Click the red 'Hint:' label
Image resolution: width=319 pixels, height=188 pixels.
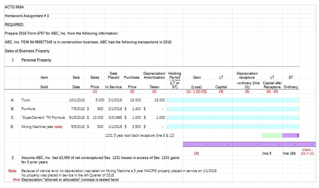16,180
